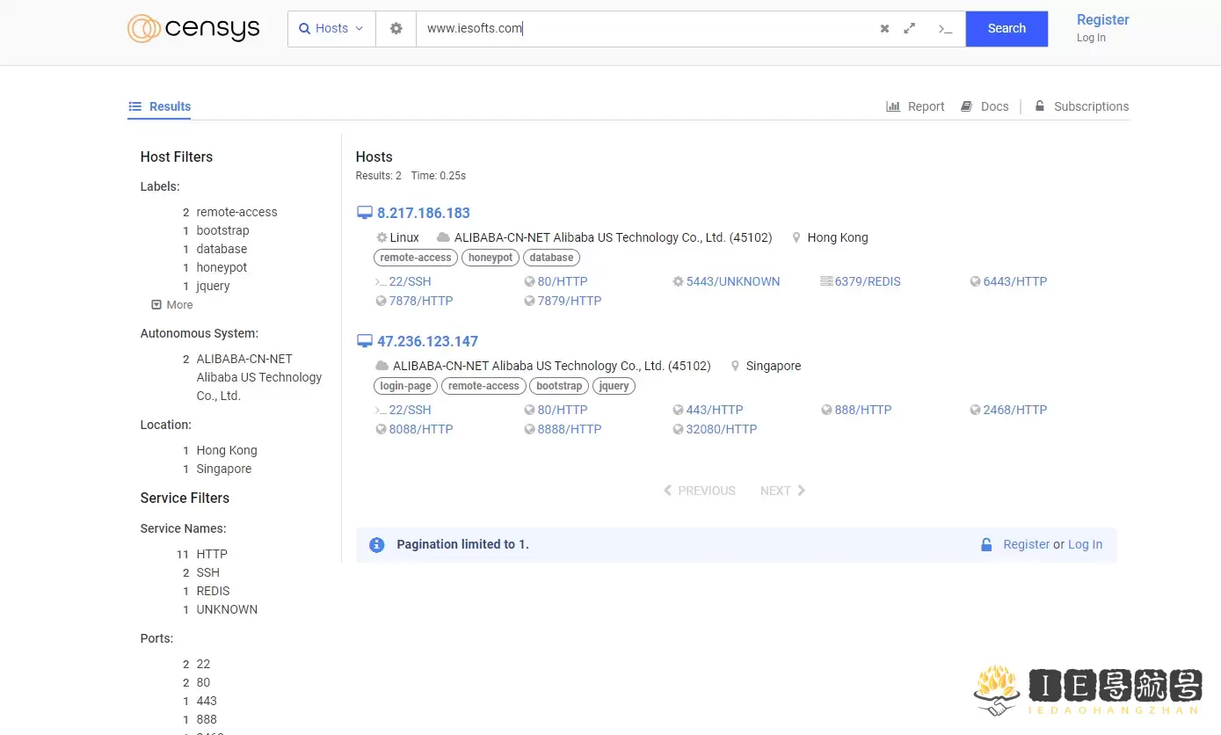Open host 8.217.186.183
Screen dimensions: 1221x735
pos(424,213)
